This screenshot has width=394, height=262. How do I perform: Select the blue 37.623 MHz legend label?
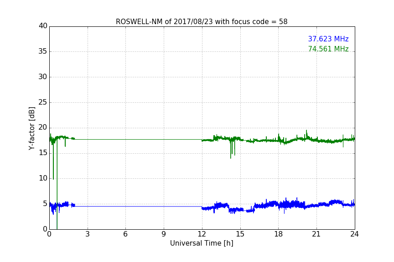pyautogui.click(x=328, y=39)
